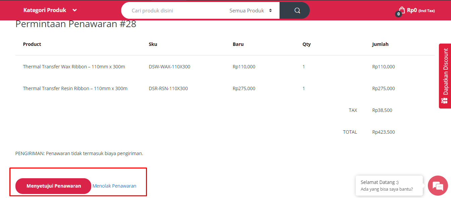Focus the Cari produk disini search field
Viewport: 451px width, 198px height.
click(174, 10)
